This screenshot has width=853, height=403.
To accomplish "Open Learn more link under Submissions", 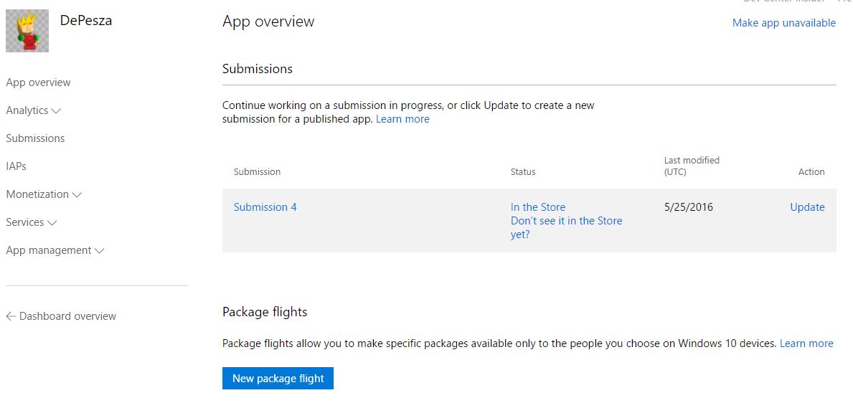I will (x=402, y=119).
